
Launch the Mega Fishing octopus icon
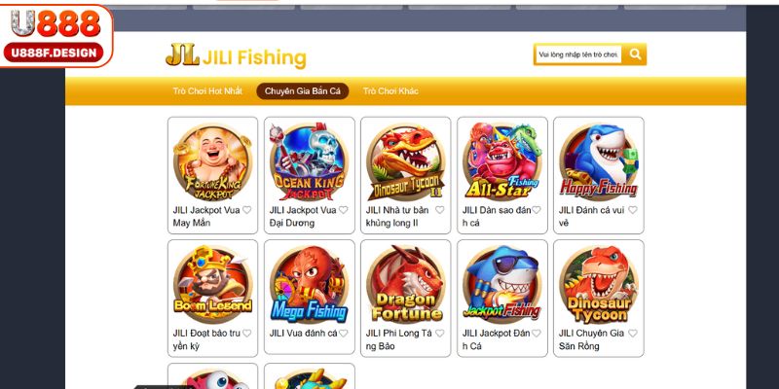(309, 285)
